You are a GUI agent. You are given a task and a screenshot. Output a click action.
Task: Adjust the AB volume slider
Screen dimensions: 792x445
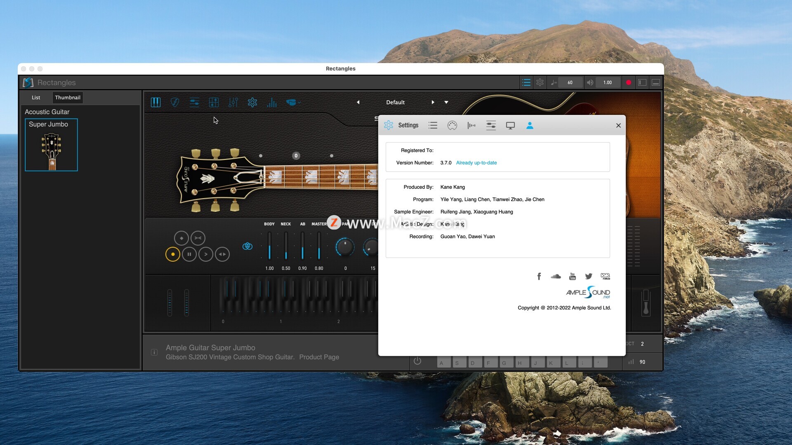(302, 246)
